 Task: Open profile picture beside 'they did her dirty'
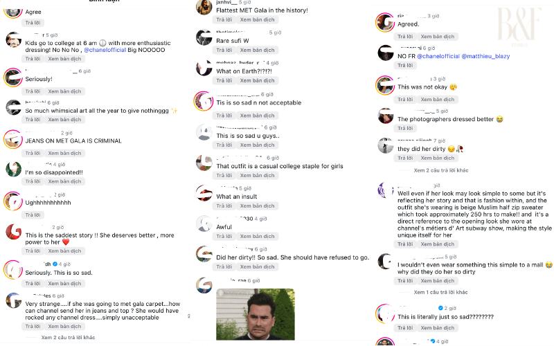tap(386, 145)
